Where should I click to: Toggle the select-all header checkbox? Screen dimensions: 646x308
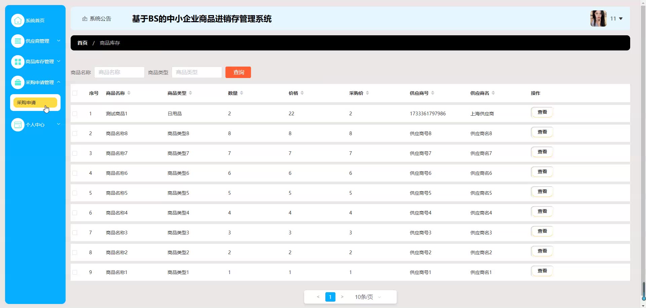click(x=75, y=93)
